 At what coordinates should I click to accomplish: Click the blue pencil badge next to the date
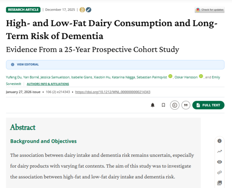(x=89, y=10)
